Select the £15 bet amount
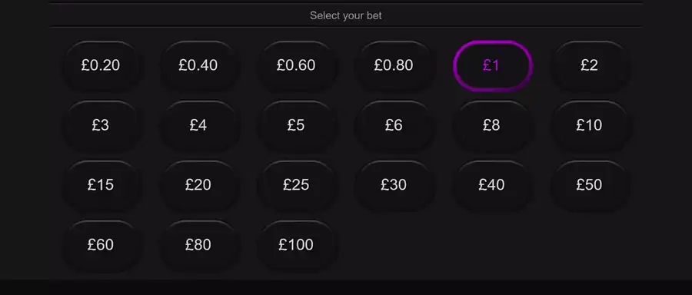The width and height of the screenshot is (692, 295). click(101, 185)
